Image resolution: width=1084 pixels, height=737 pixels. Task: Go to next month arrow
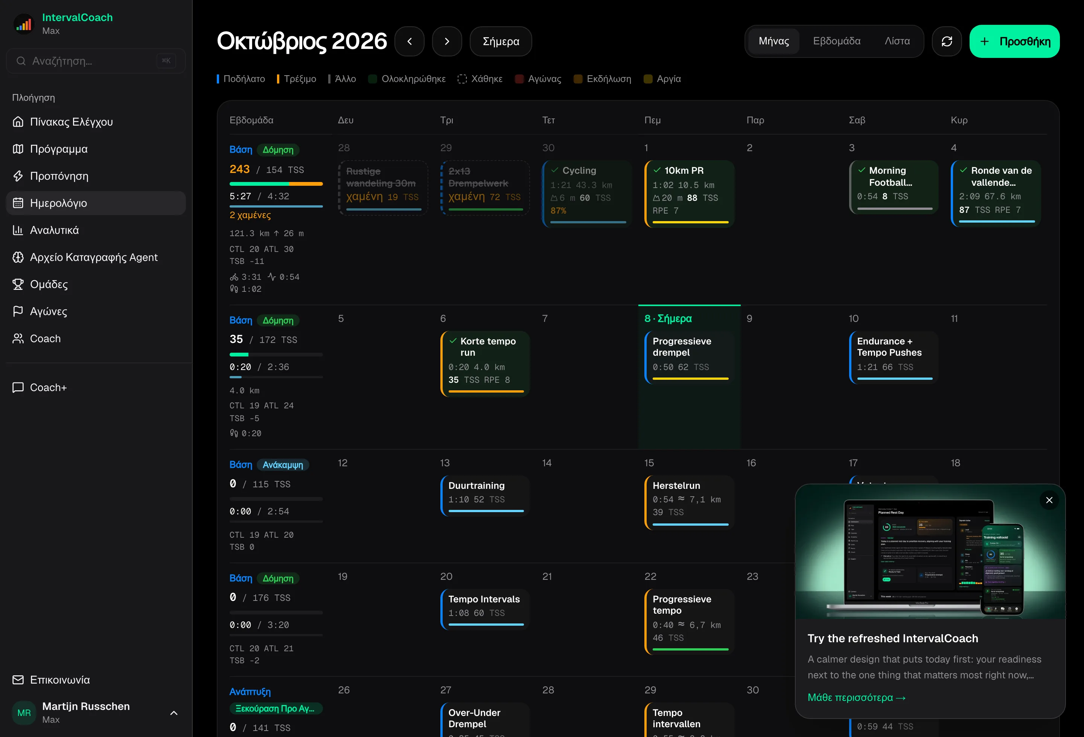(x=447, y=41)
